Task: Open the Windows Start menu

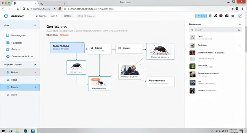Action: coord(3,131)
